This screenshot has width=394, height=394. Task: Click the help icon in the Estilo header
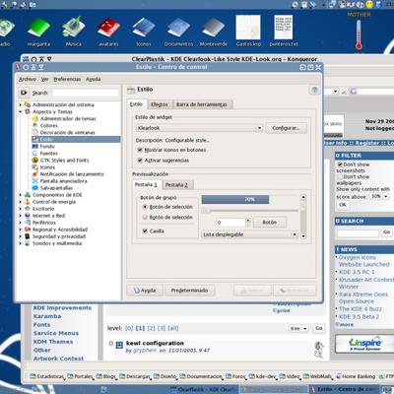click(314, 90)
